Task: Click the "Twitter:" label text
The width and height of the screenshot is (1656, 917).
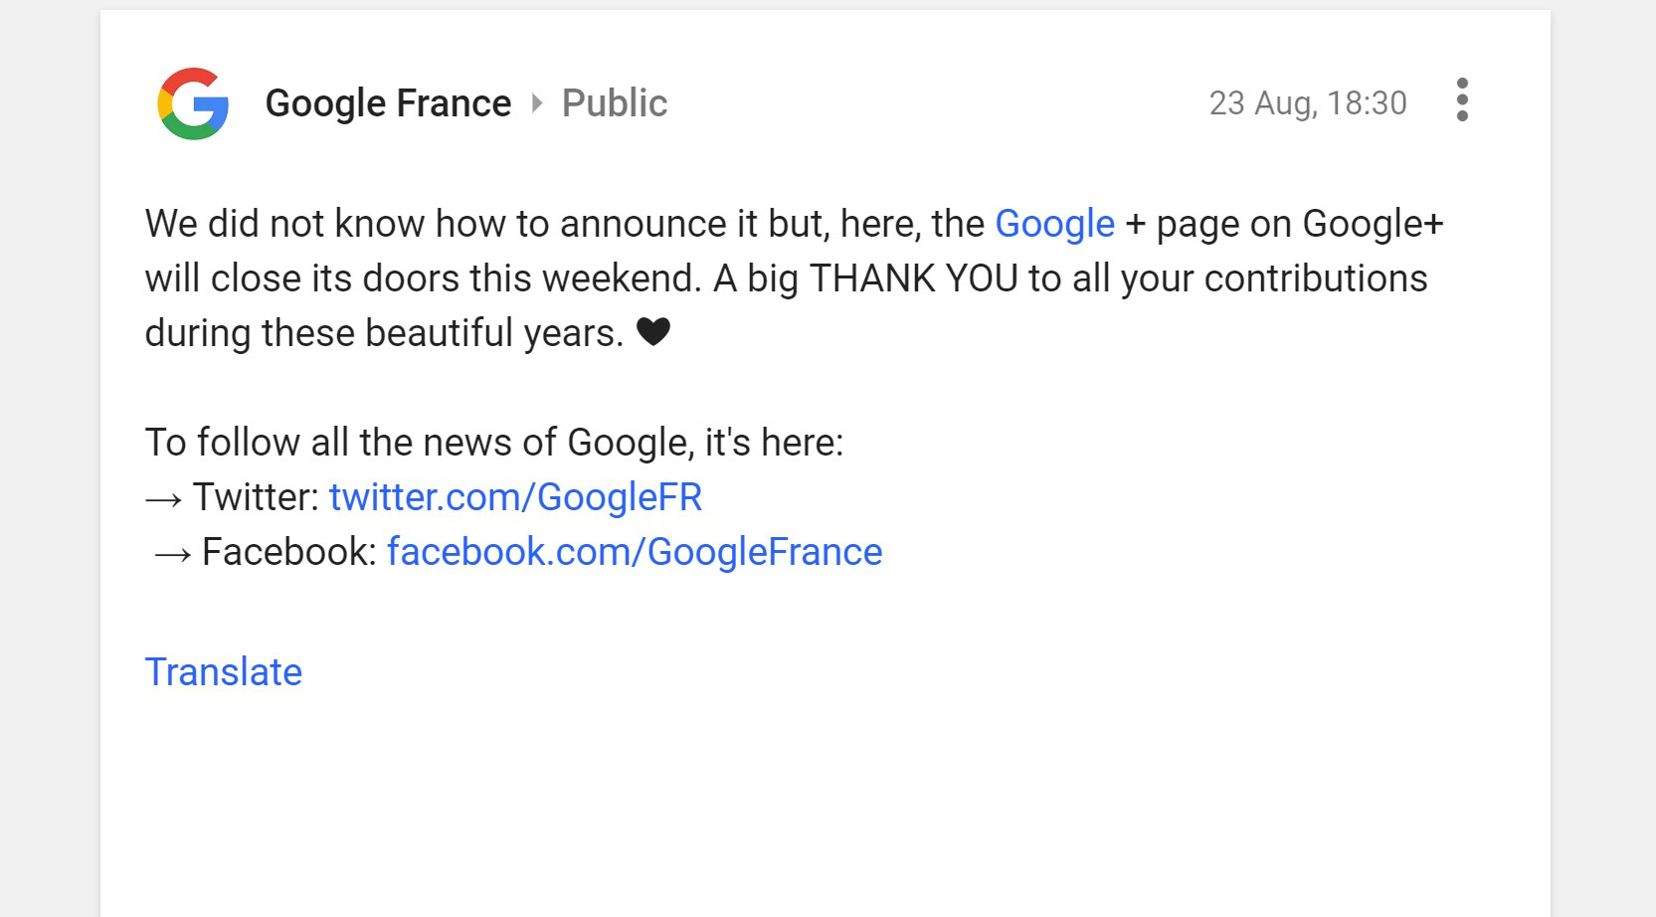Action: (x=256, y=497)
